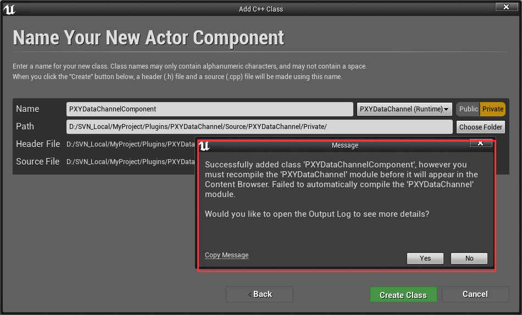
Task: Click Yes to open Output Log
Action: [425, 258]
